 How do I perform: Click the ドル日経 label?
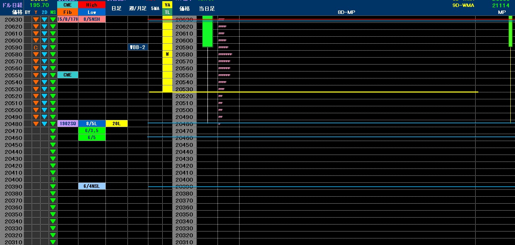pyautogui.click(x=12, y=5)
